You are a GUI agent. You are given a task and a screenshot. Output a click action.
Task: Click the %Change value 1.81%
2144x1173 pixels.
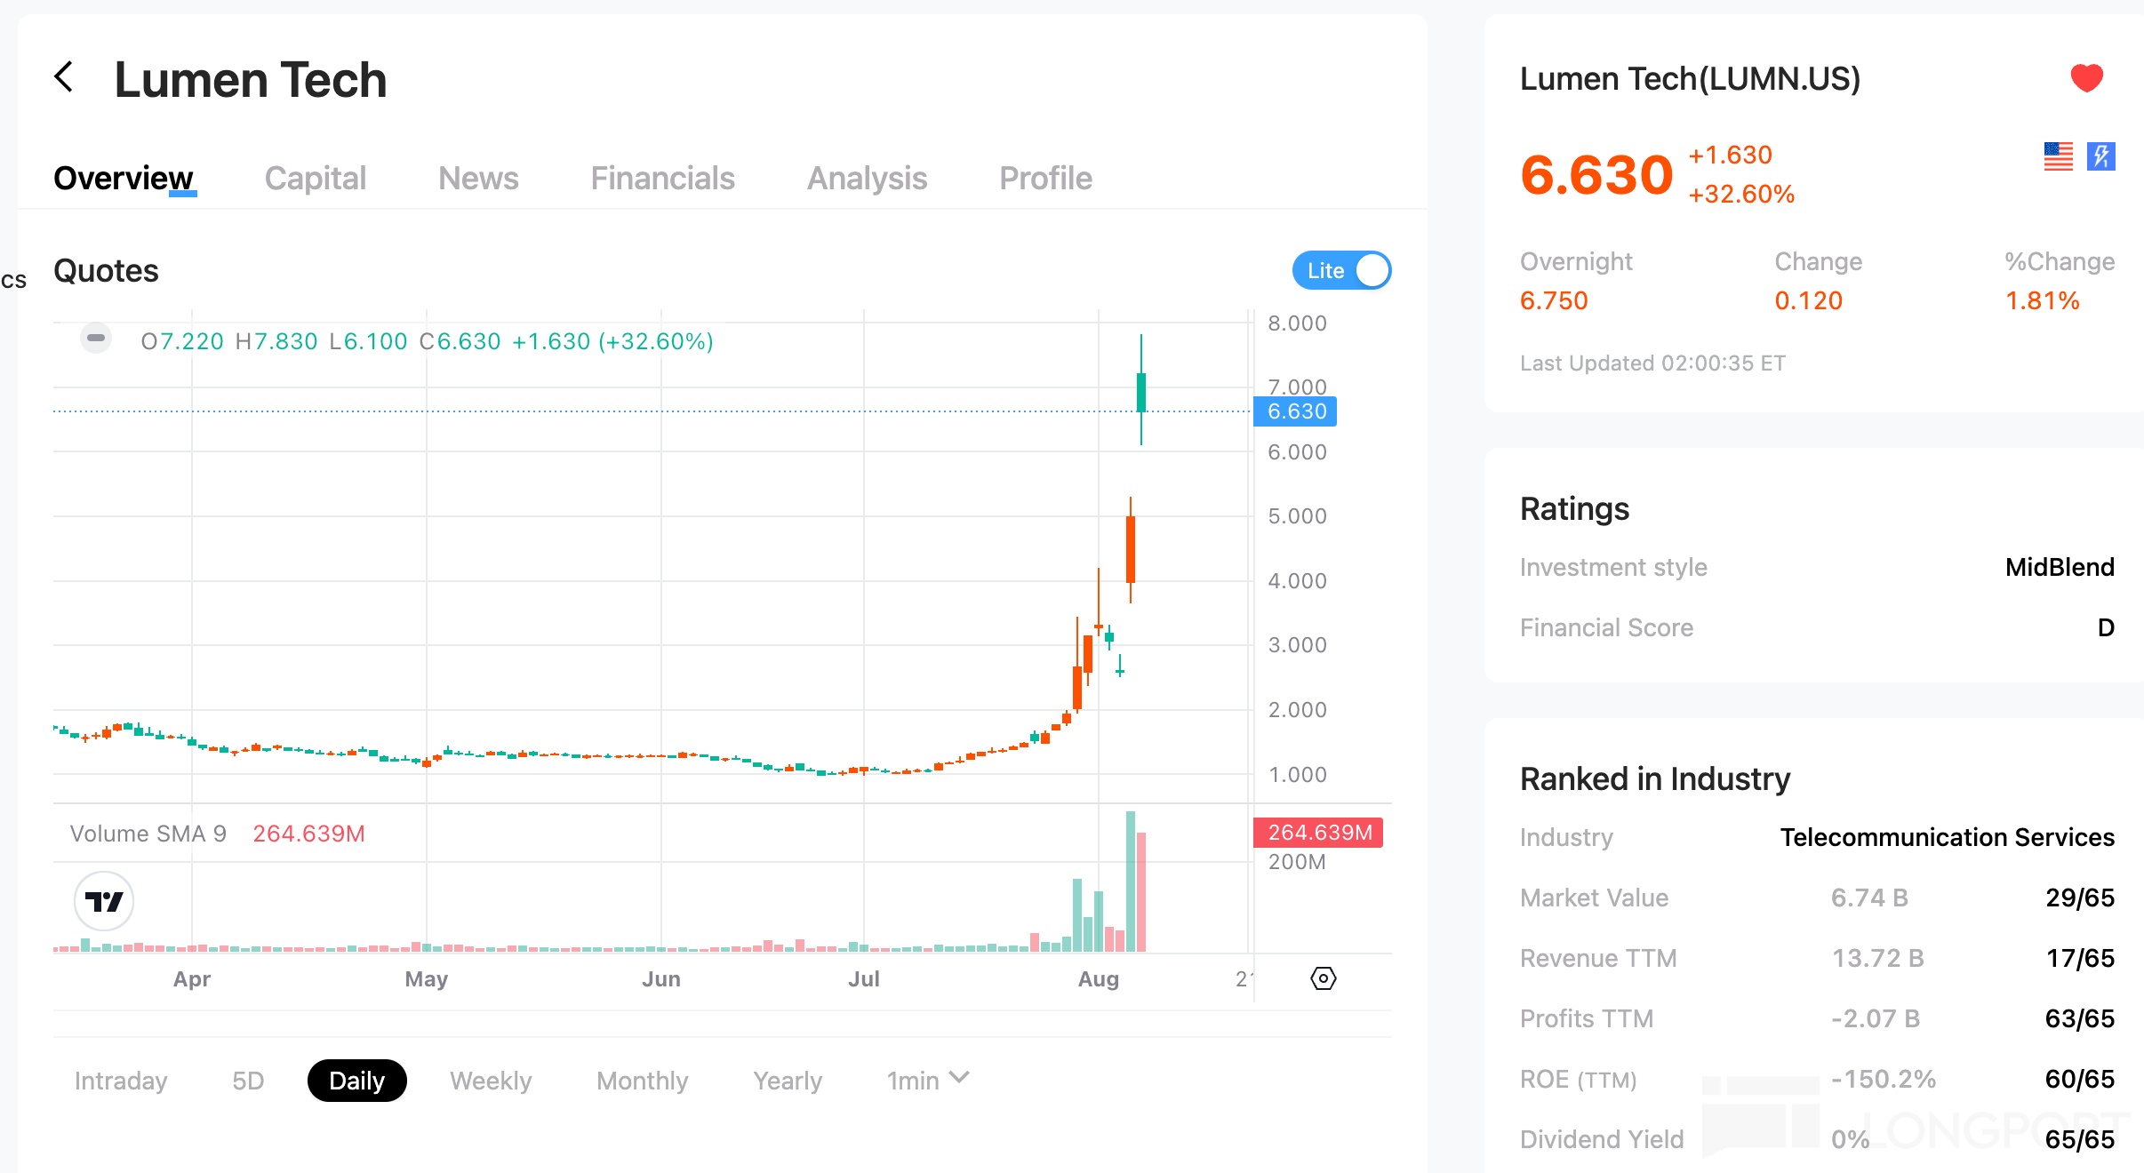click(2043, 300)
